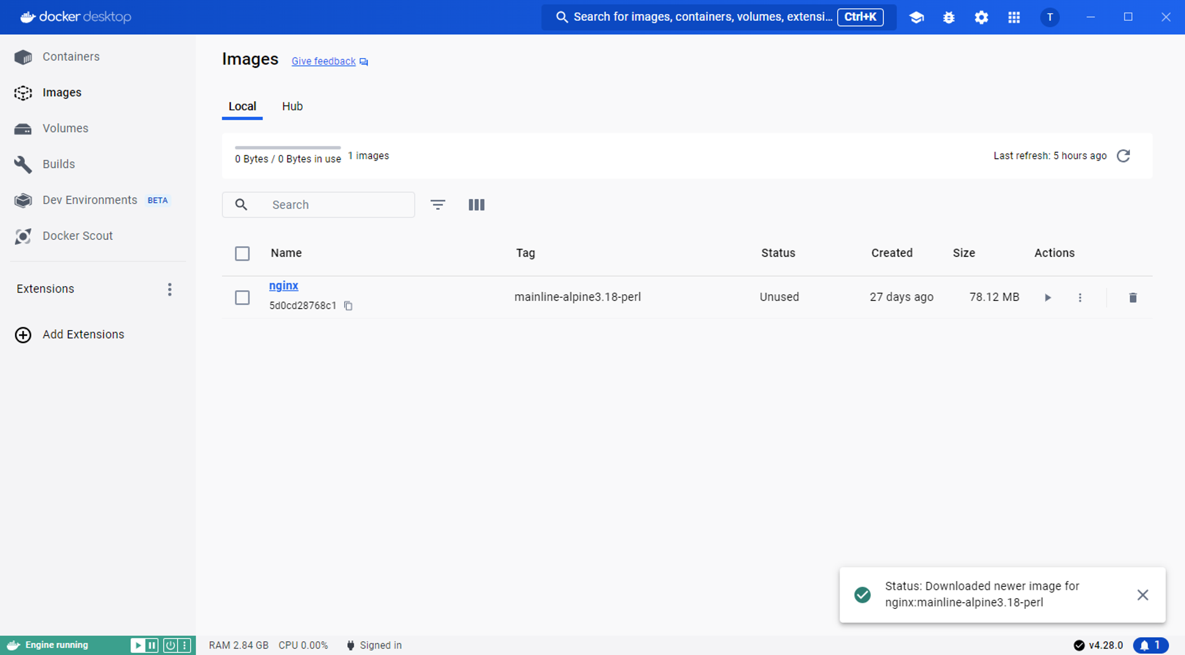
Task: Open the Settings gear icon
Action: [x=981, y=17]
